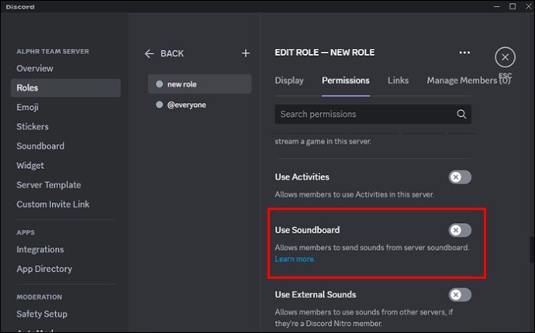Go to Manage Members tab
This screenshot has height=333, width=535.
pos(468,81)
